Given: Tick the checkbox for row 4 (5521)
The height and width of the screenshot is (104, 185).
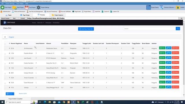Looking at the screenshot, I should point(5,64).
